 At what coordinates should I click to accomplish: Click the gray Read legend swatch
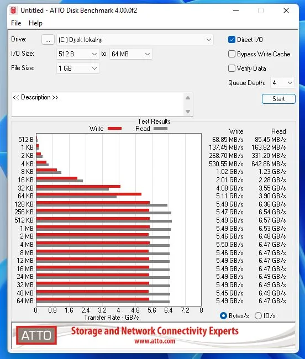[161, 129]
